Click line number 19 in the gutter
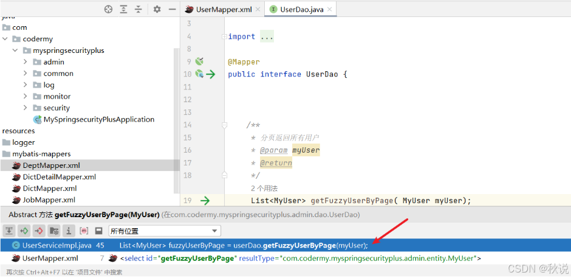Screen dimensions: 571x278 click(187, 200)
